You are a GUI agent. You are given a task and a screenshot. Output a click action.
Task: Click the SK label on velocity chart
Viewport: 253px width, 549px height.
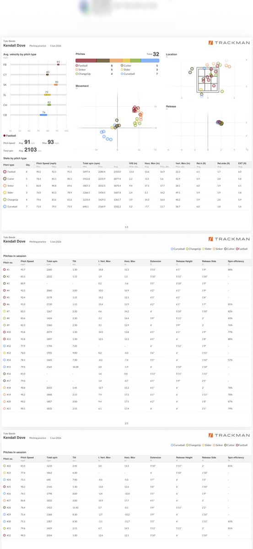(x=5, y=85)
